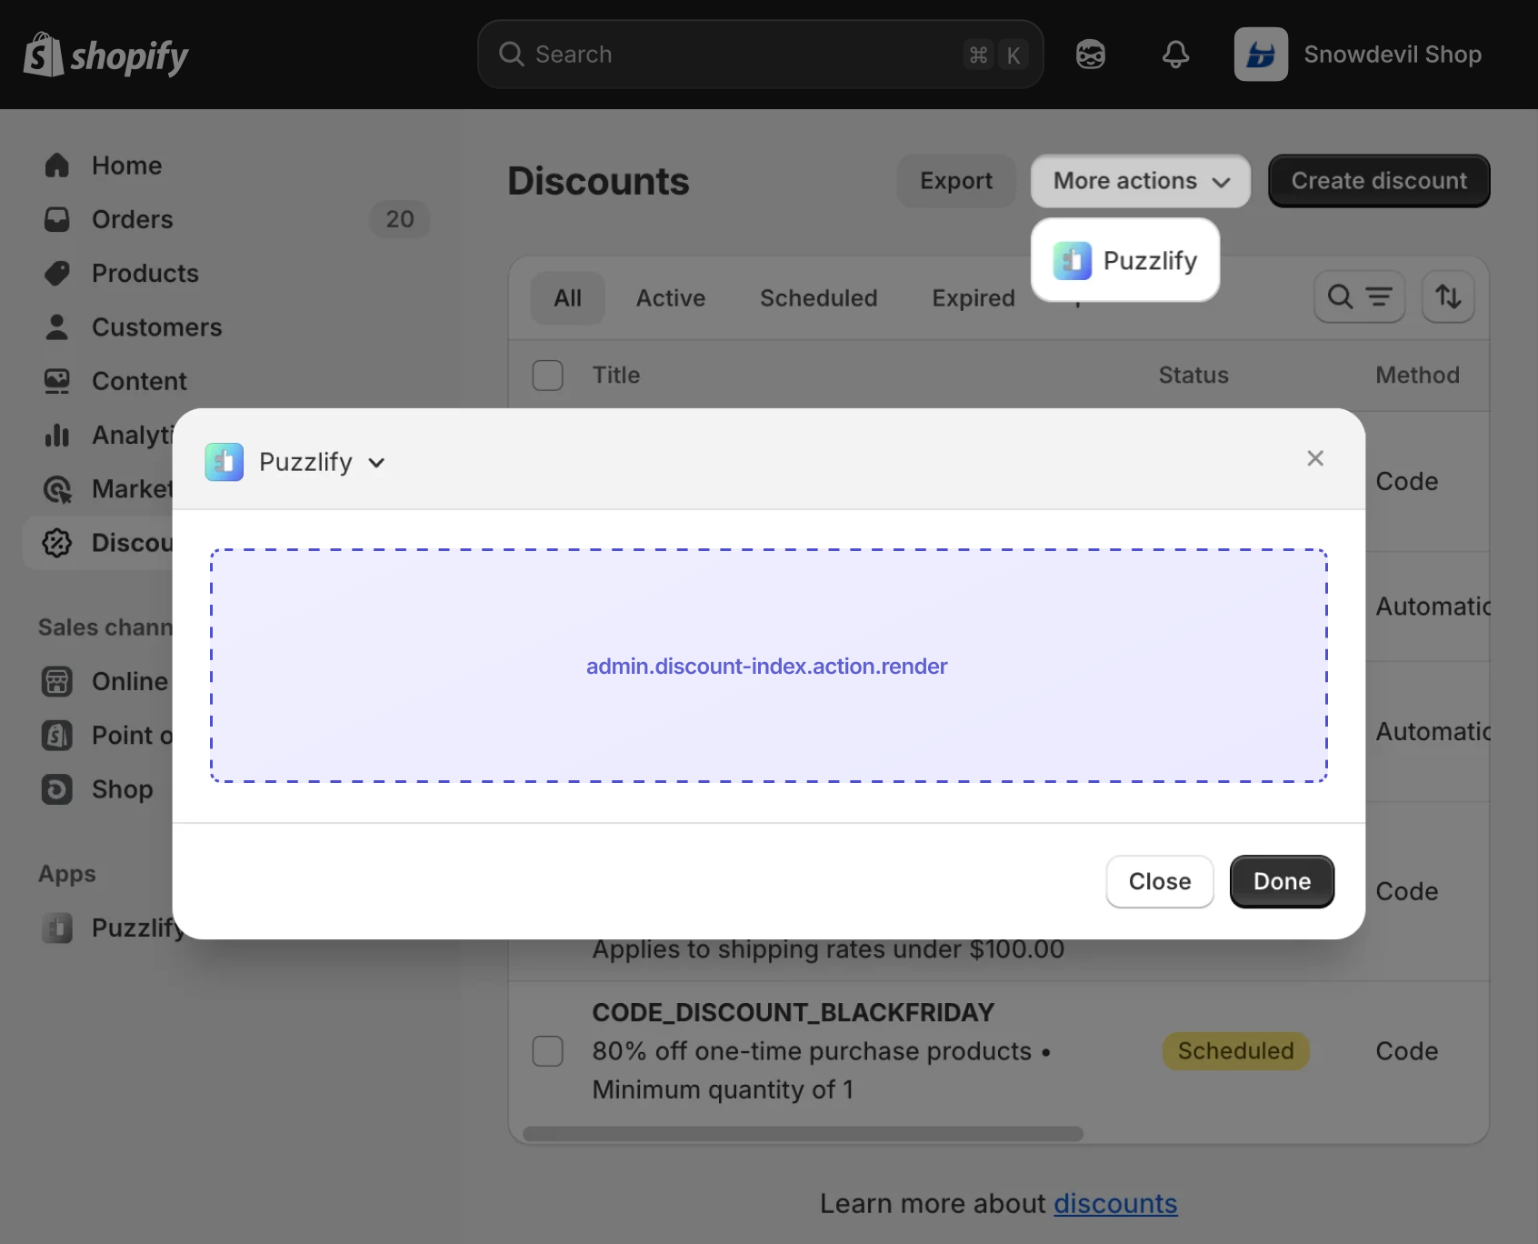
Task: Open the sort discounts arrows button
Action: click(x=1448, y=296)
